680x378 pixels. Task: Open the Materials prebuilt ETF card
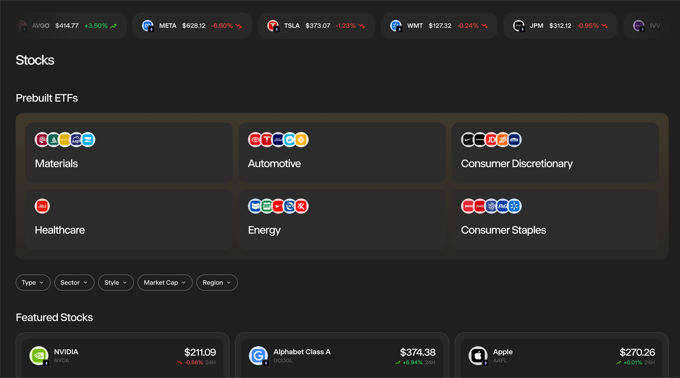pos(129,153)
